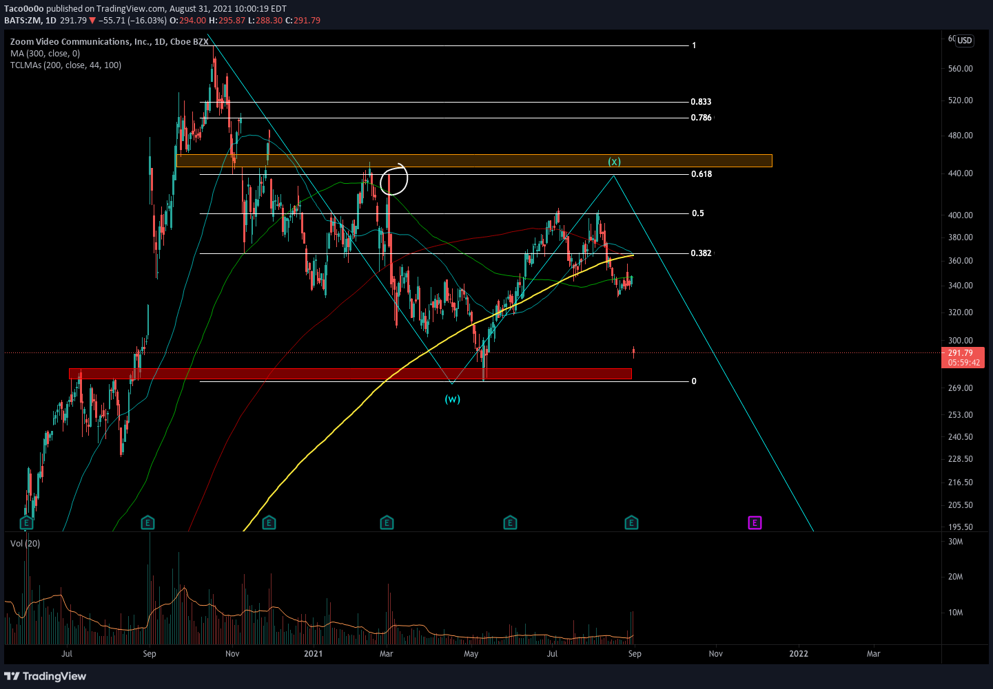The width and height of the screenshot is (993, 689).
Task: Click the −55.71 (−16.03%) change value
Action: [133, 21]
